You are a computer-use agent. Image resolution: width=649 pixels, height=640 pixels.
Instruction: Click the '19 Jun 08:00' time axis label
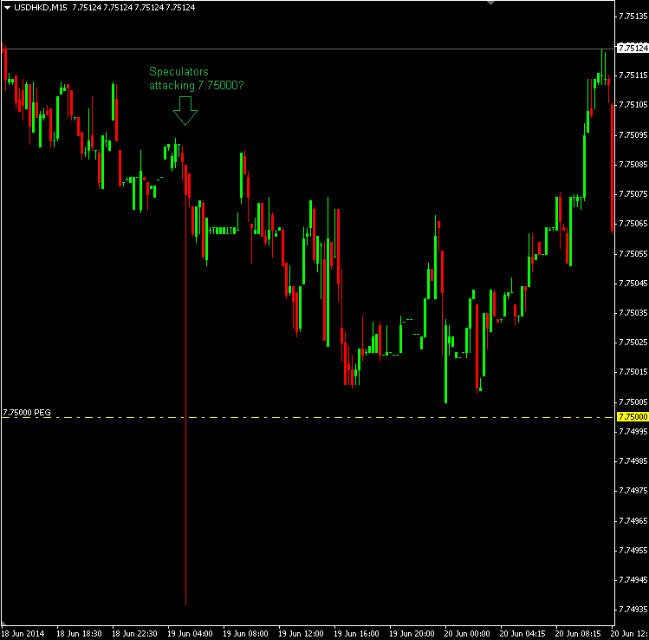click(245, 633)
